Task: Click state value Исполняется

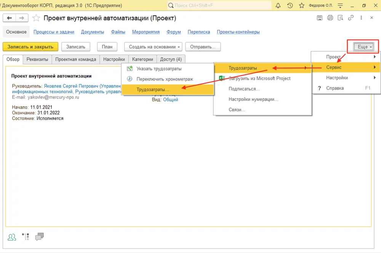Action: (x=50, y=118)
